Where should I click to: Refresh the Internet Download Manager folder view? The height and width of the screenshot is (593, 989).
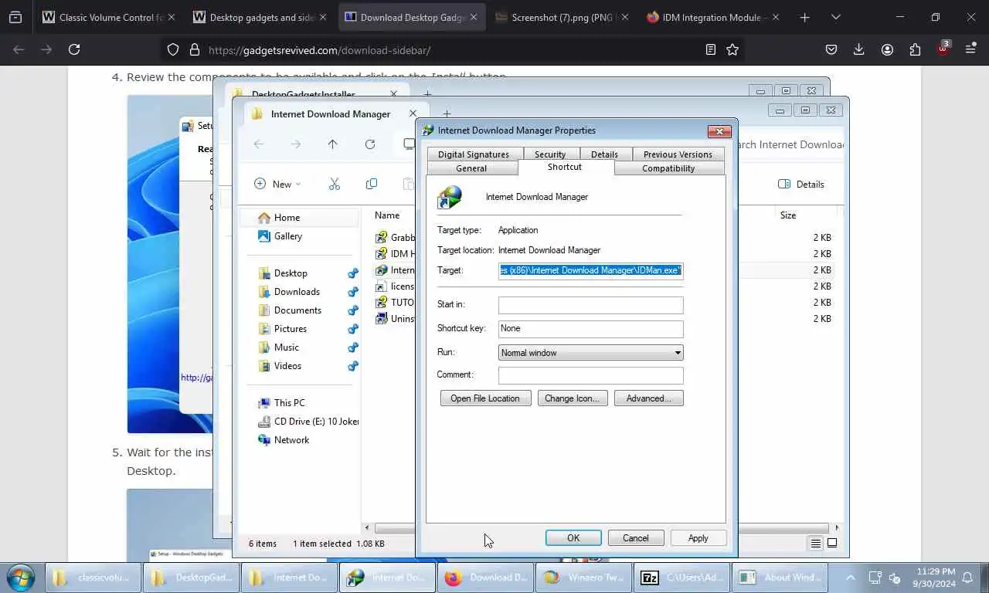[x=370, y=144]
